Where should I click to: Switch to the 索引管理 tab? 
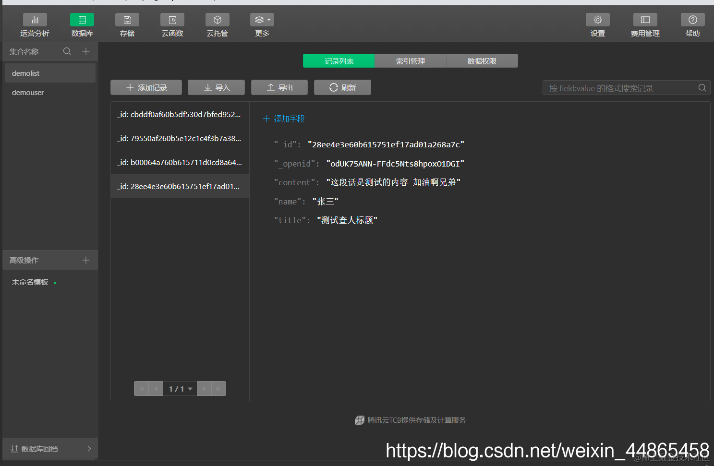[x=411, y=61]
